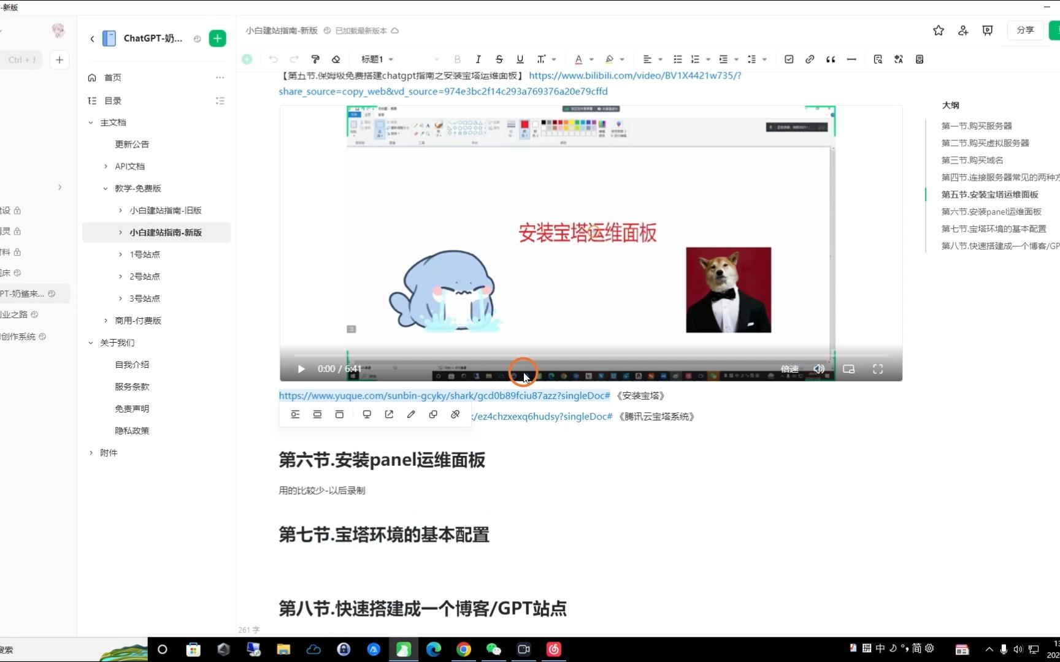1060x662 pixels.
Task: Click the format painter icon
Action: pos(315,59)
